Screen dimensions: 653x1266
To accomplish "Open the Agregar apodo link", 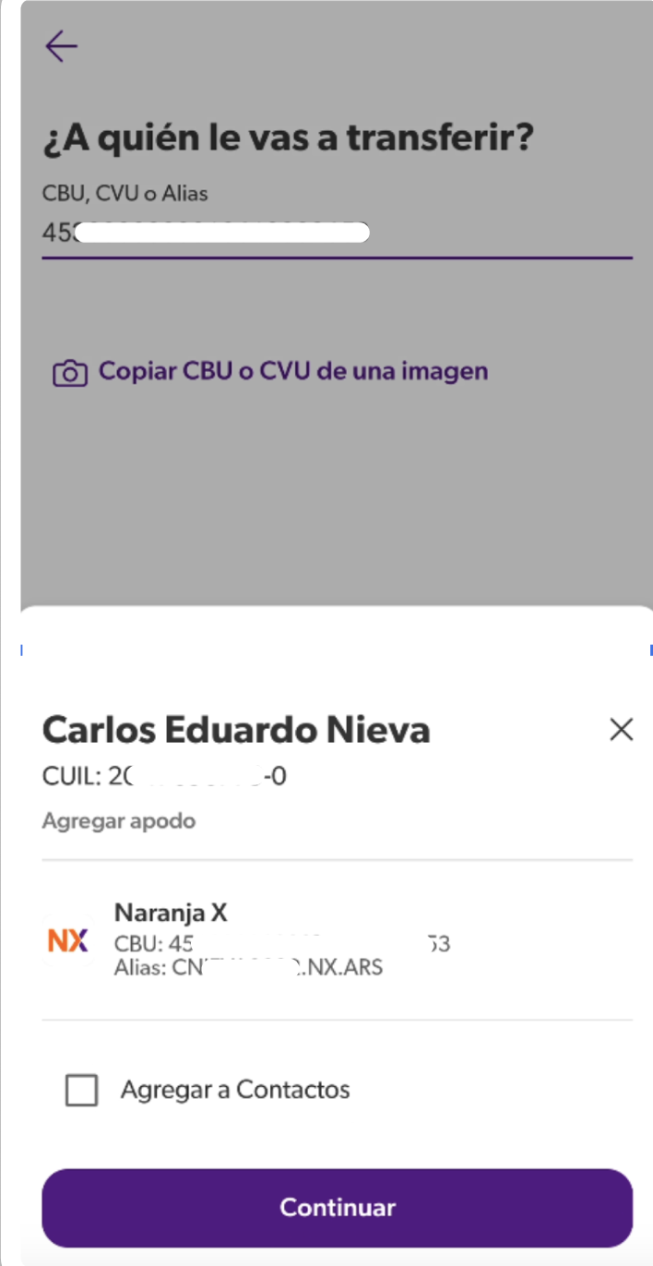I will [119, 820].
